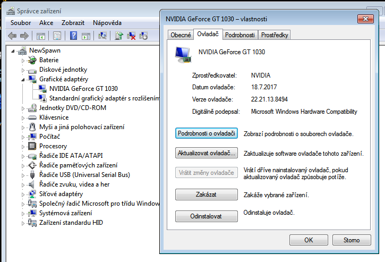
Task: Select NVIDIA GeForce GT 1030 in the tree
Action: [x=83, y=88]
